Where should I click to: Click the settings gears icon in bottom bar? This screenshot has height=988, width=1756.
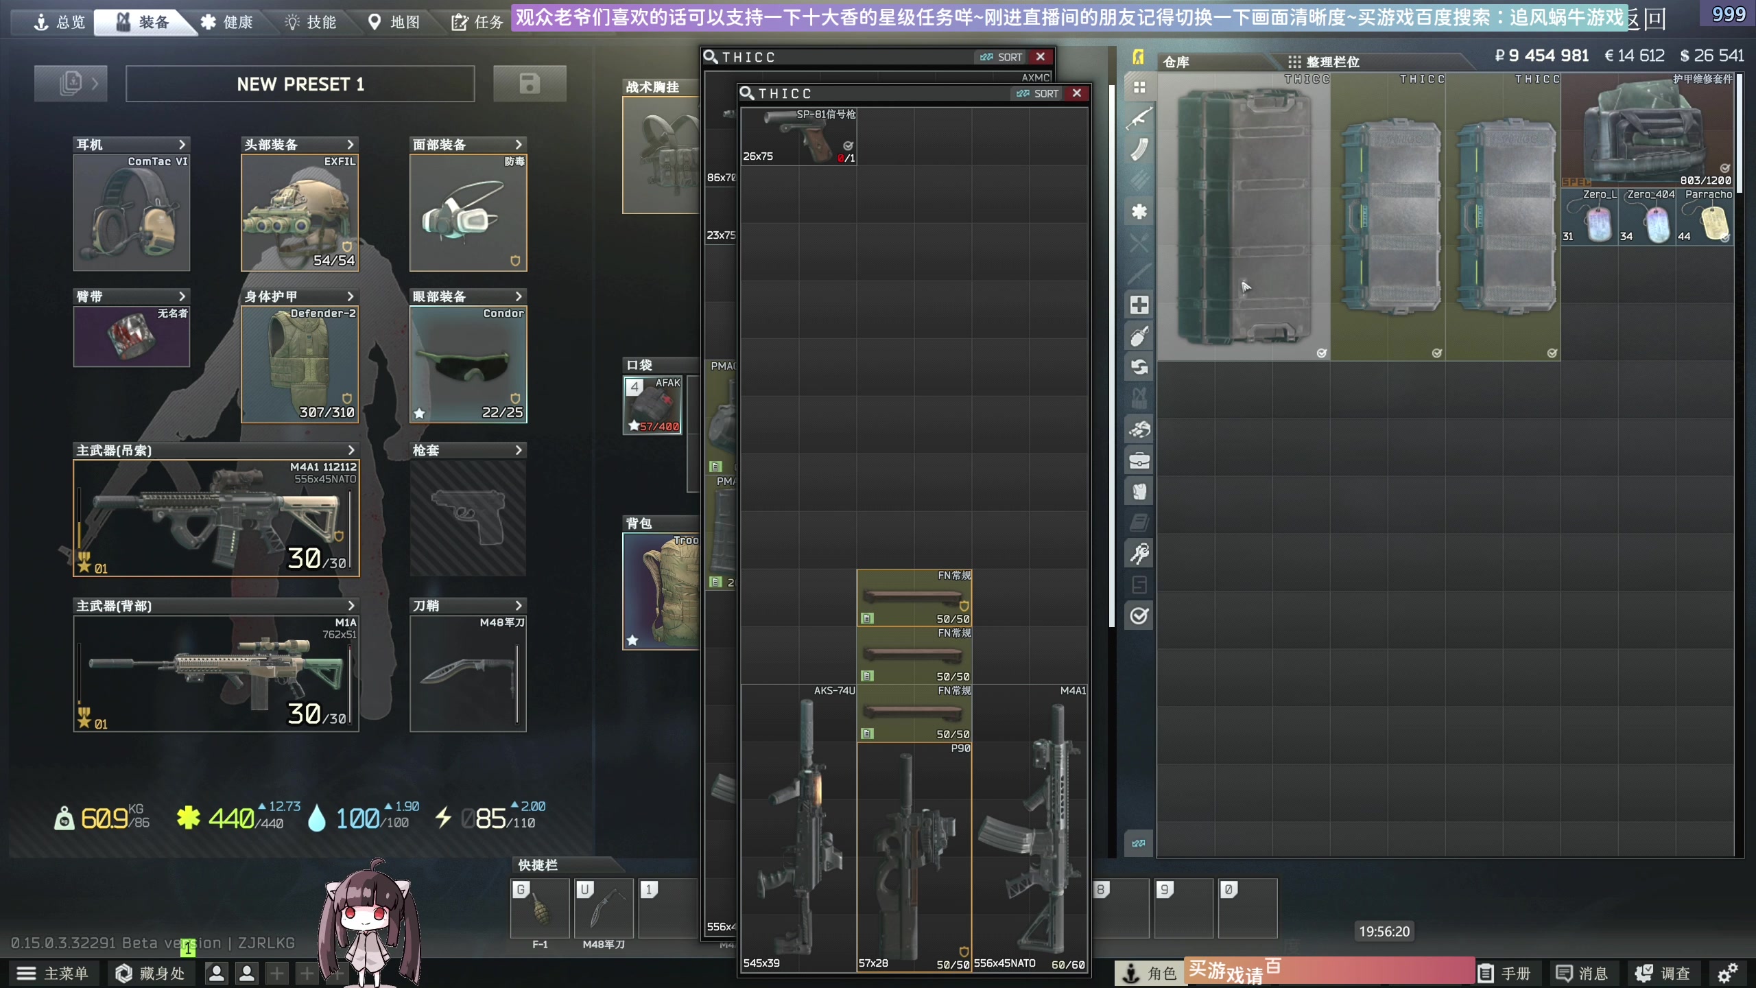click(1727, 973)
